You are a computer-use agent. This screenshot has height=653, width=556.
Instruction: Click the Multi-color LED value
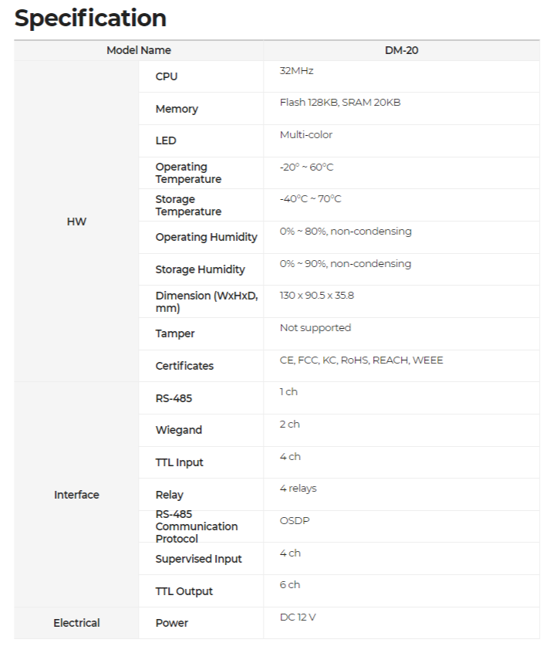pos(306,135)
